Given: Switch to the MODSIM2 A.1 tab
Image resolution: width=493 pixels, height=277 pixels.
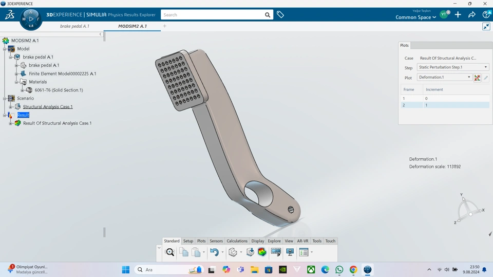Looking at the screenshot, I should click(132, 26).
